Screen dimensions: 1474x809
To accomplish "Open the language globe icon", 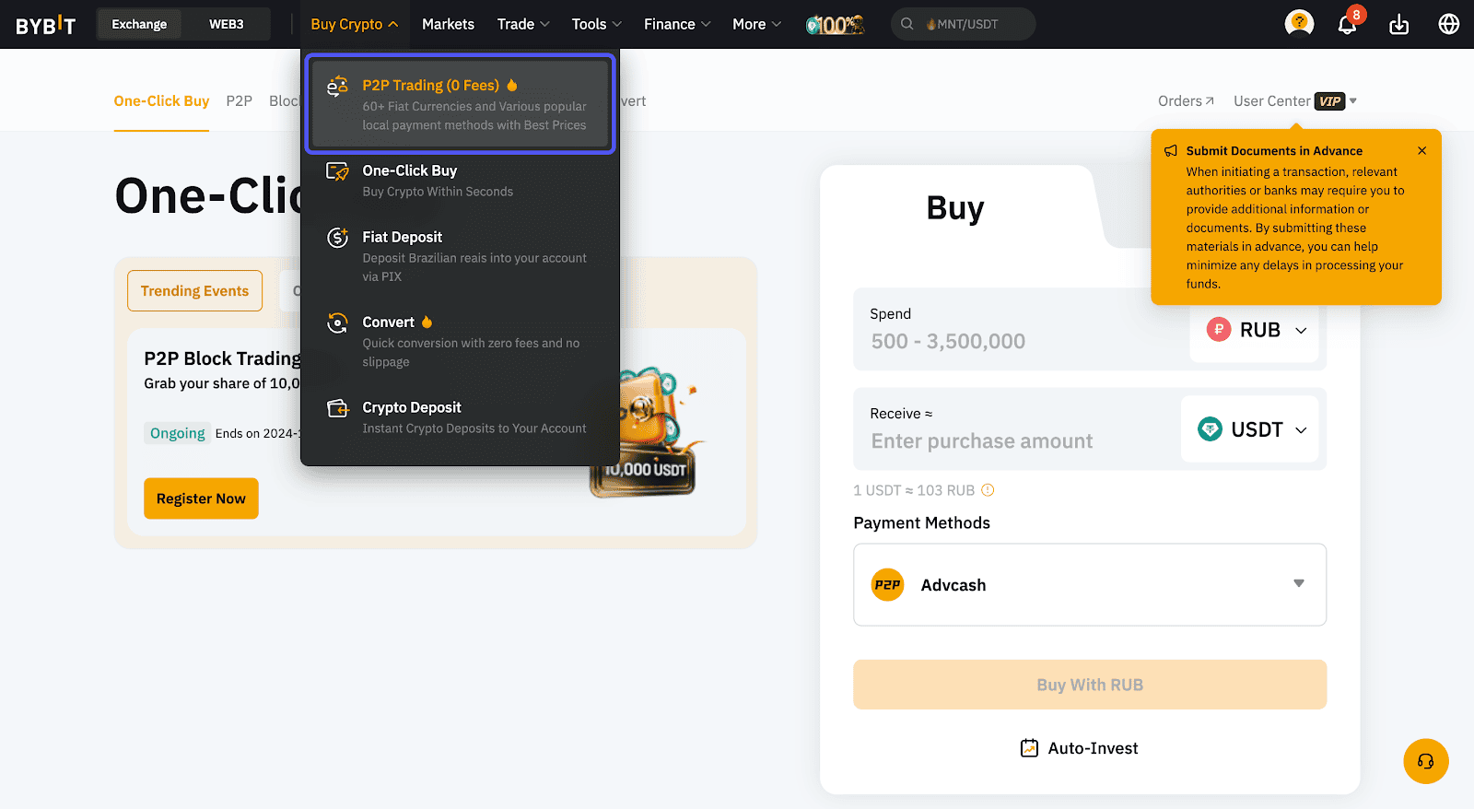I will tap(1448, 25).
